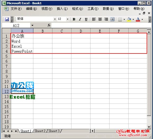Center align text
Image resolution: width=153 pixels, height=139 pixels.
click(x=100, y=19)
